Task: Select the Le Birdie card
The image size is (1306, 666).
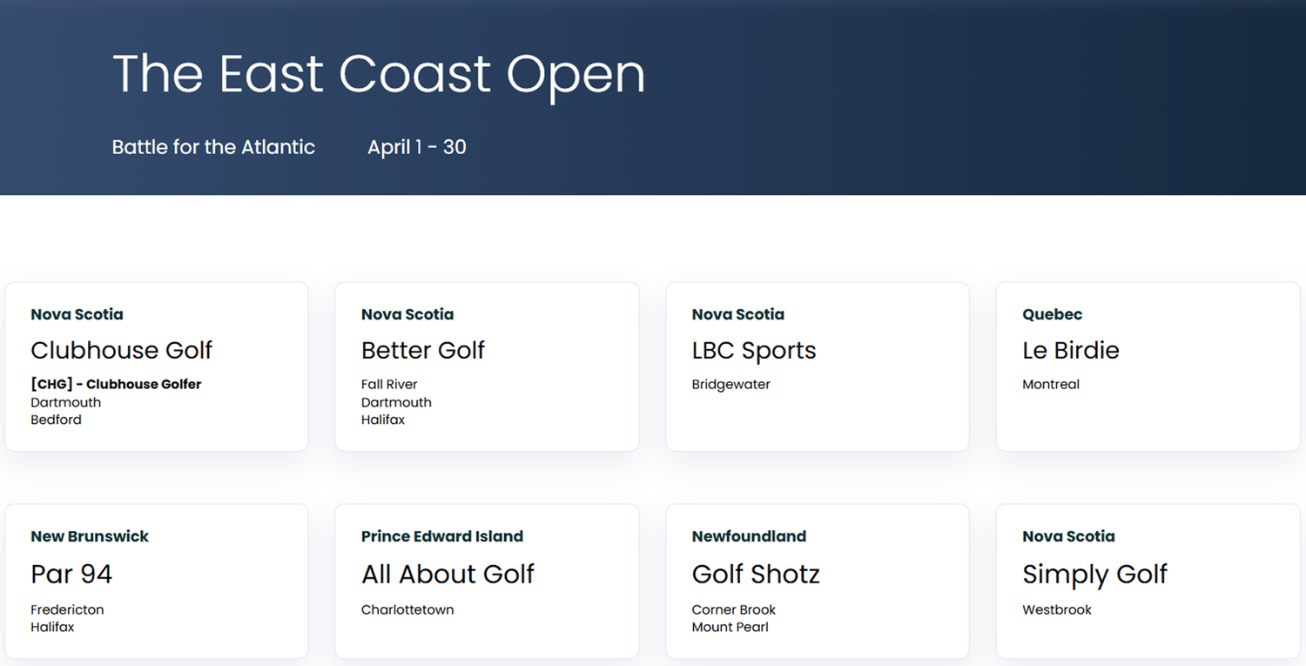Action: tap(1148, 367)
